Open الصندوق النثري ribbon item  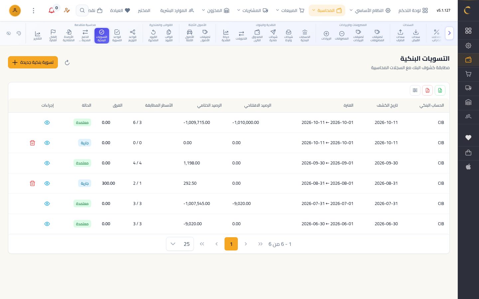pos(257,36)
